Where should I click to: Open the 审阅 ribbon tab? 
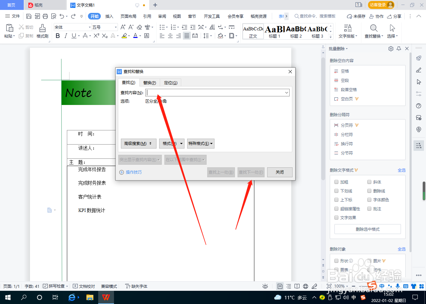[162, 16]
